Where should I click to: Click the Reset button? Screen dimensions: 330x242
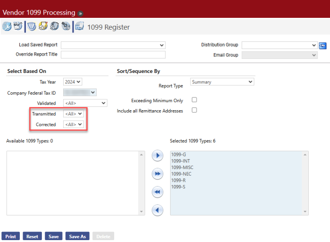pyautogui.click(x=32, y=236)
